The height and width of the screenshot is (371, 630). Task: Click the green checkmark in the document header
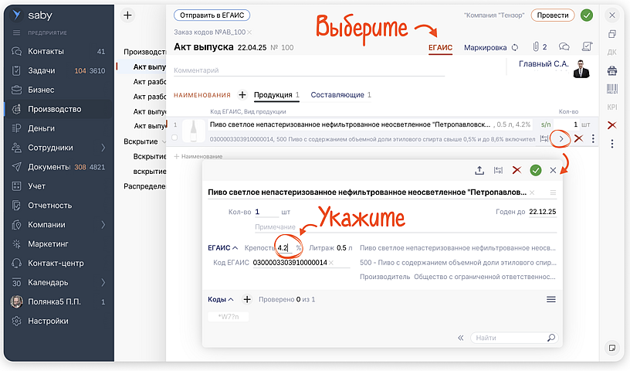click(587, 15)
